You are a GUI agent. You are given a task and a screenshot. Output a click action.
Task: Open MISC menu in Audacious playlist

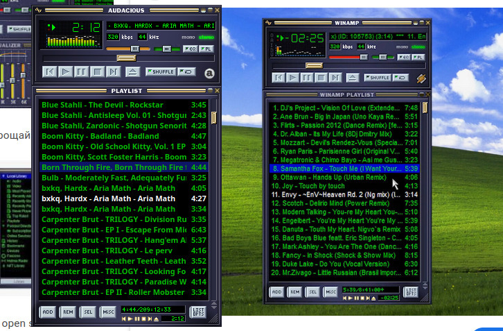click(x=108, y=312)
